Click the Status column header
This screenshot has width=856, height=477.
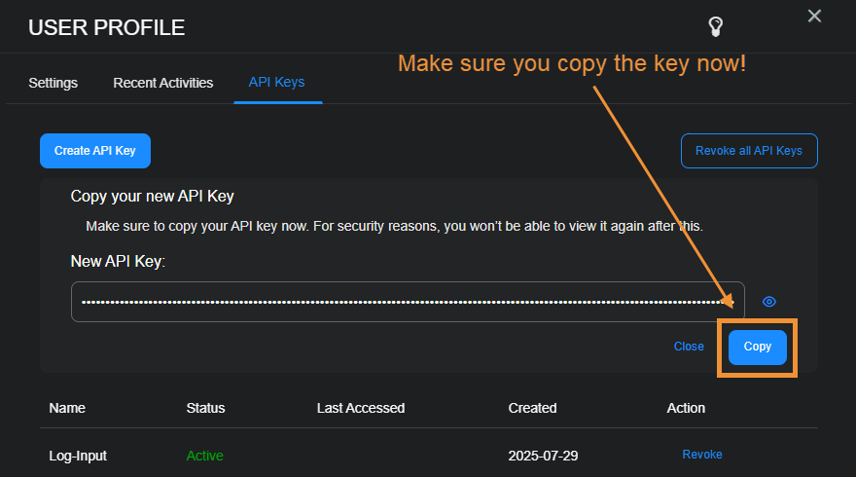205,408
